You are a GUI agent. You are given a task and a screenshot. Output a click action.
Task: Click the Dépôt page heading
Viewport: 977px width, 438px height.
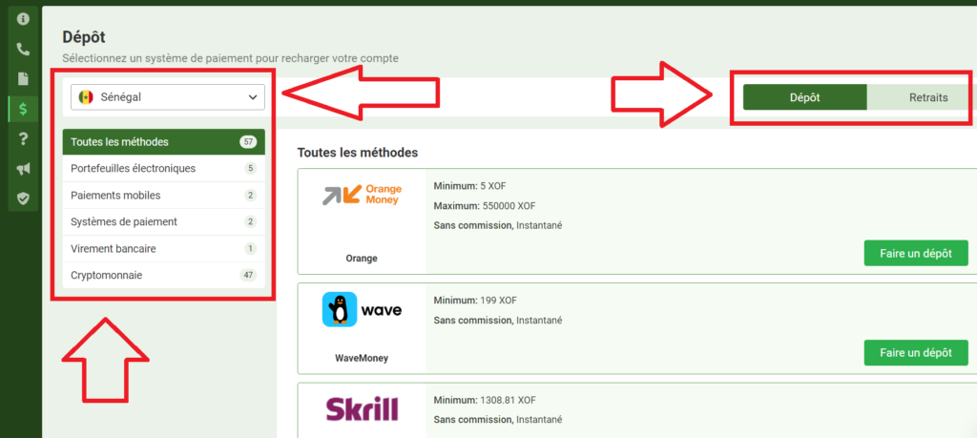coord(84,37)
